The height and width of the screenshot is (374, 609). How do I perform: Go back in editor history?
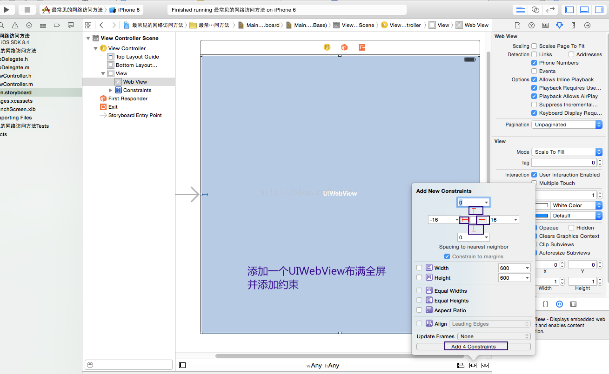click(x=101, y=25)
